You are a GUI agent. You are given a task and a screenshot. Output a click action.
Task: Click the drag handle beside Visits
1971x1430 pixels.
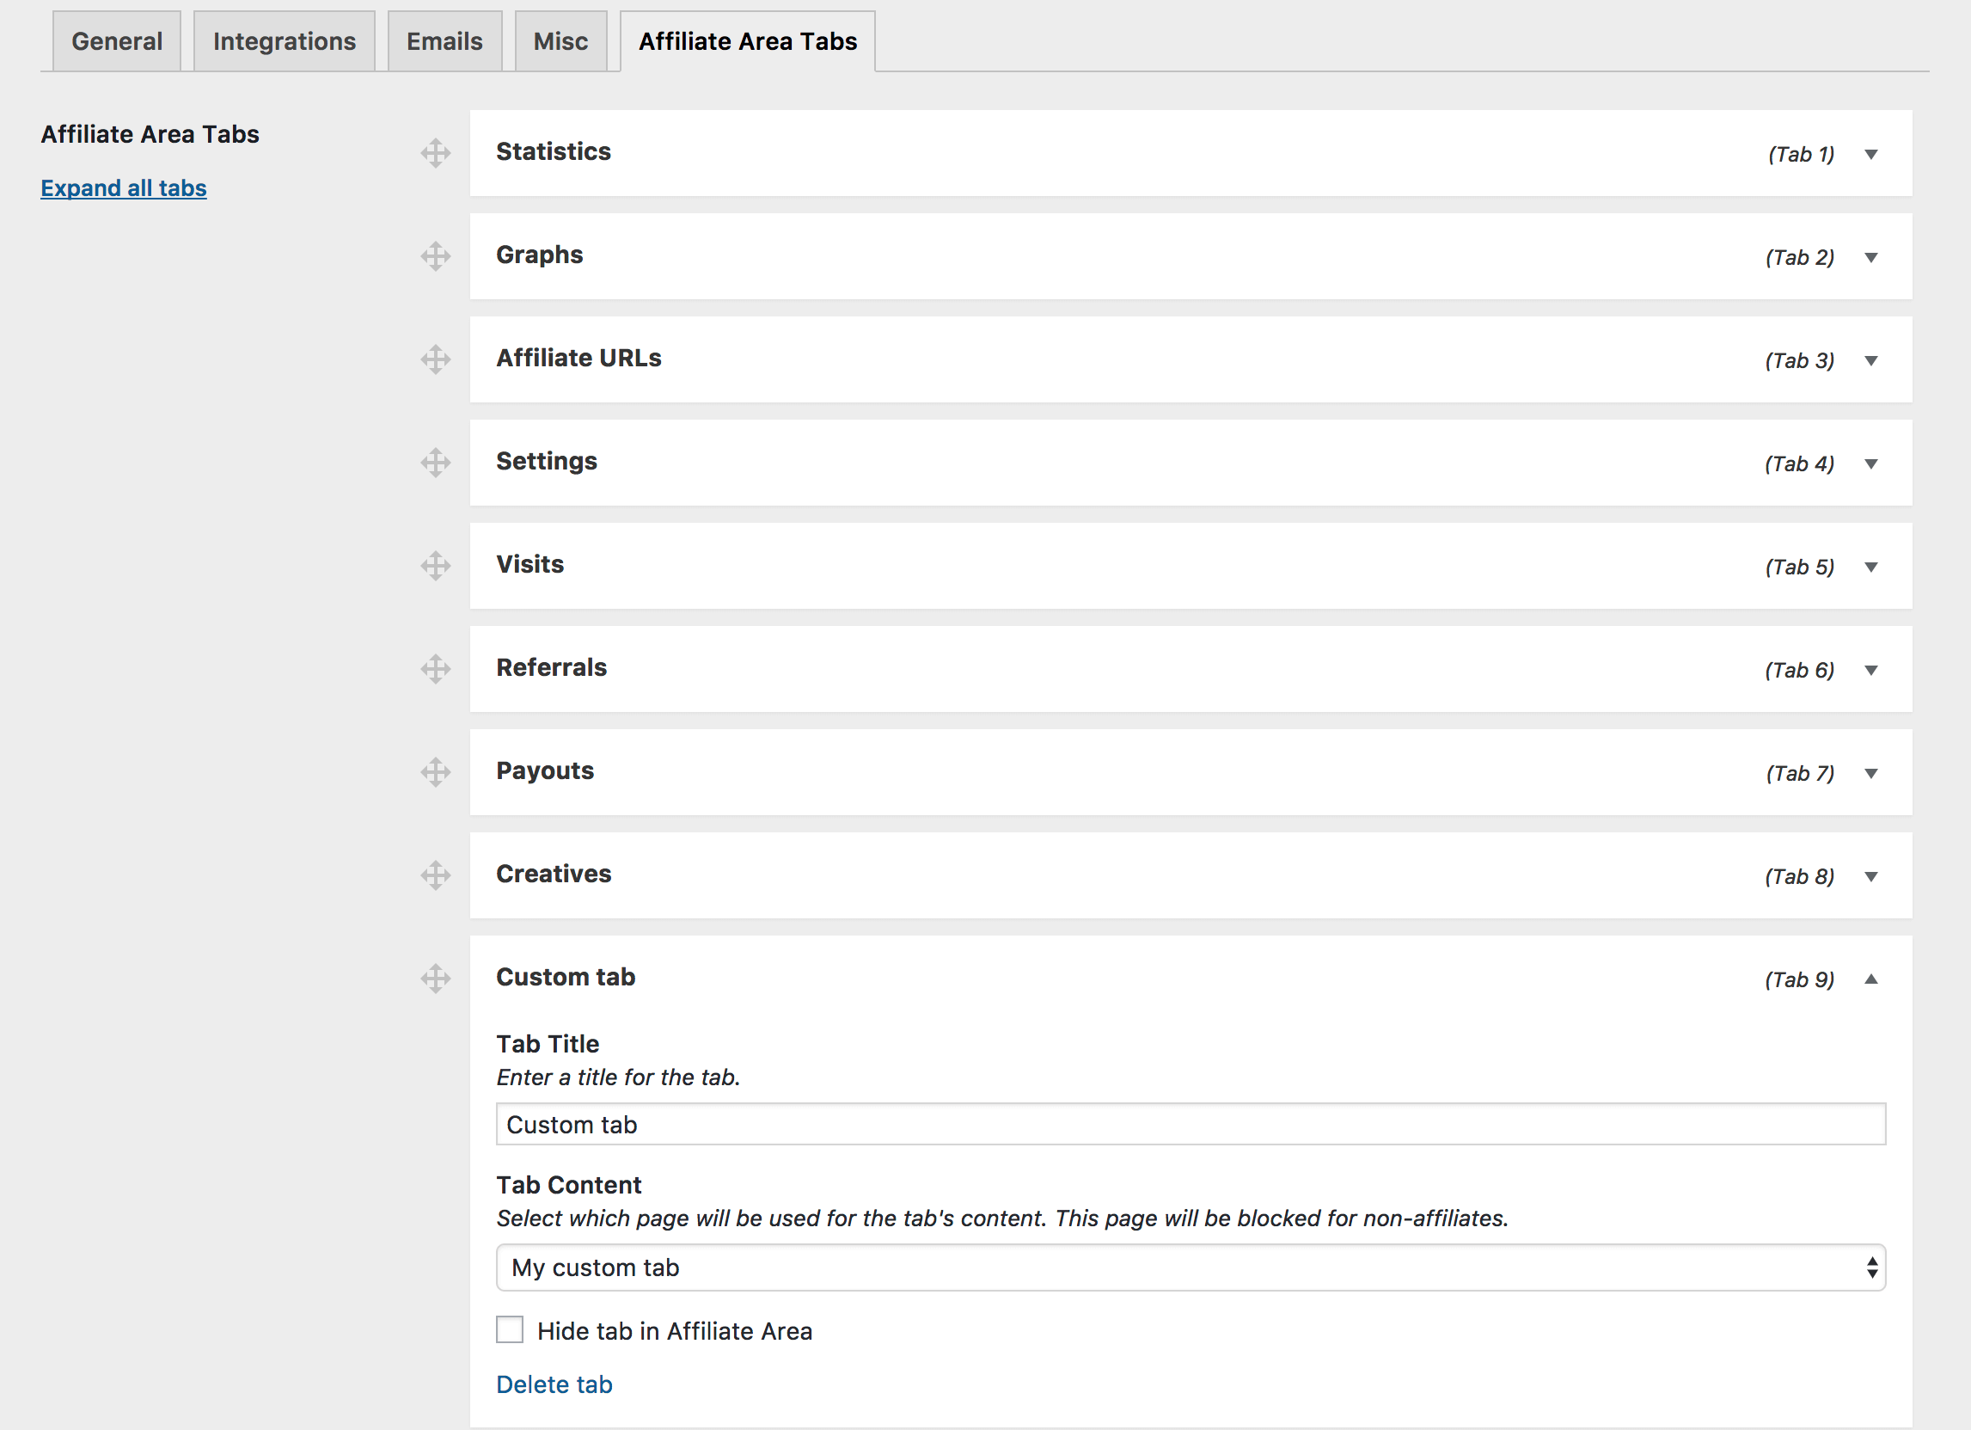click(x=436, y=566)
